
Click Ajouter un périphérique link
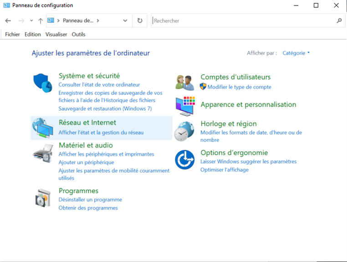86,162
